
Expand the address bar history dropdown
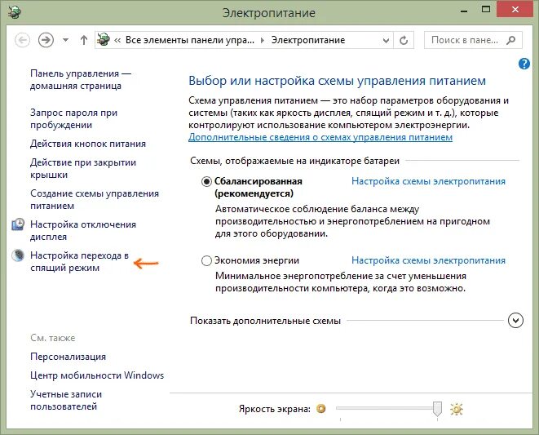[386, 41]
